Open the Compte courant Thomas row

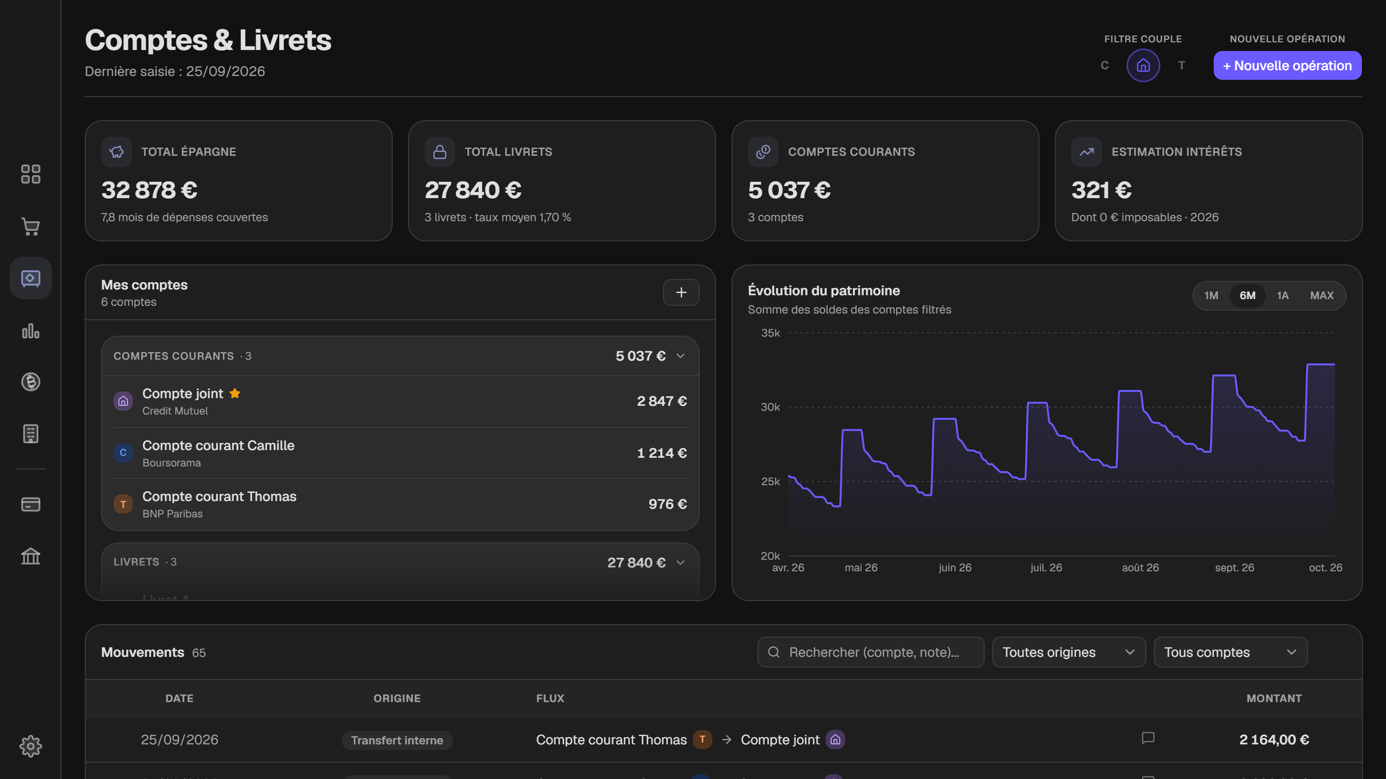click(x=400, y=504)
